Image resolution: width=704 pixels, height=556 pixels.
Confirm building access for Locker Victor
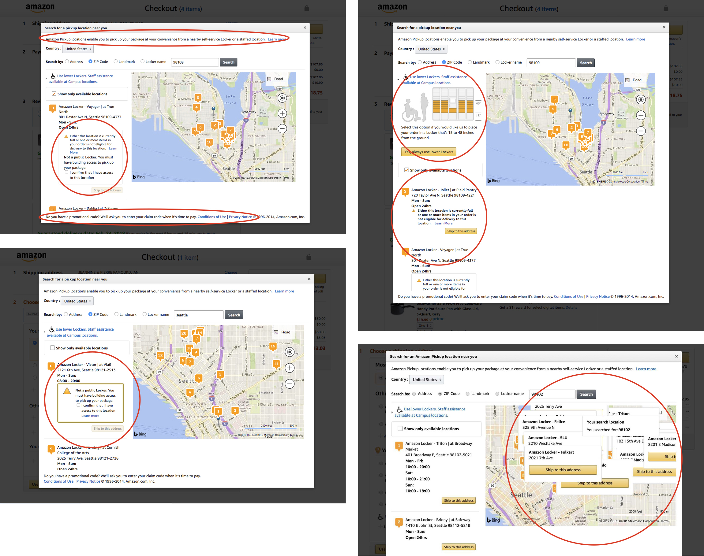79,405
